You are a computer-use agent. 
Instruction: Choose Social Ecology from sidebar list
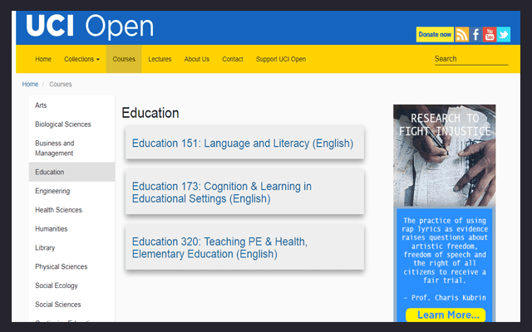tap(57, 286)
